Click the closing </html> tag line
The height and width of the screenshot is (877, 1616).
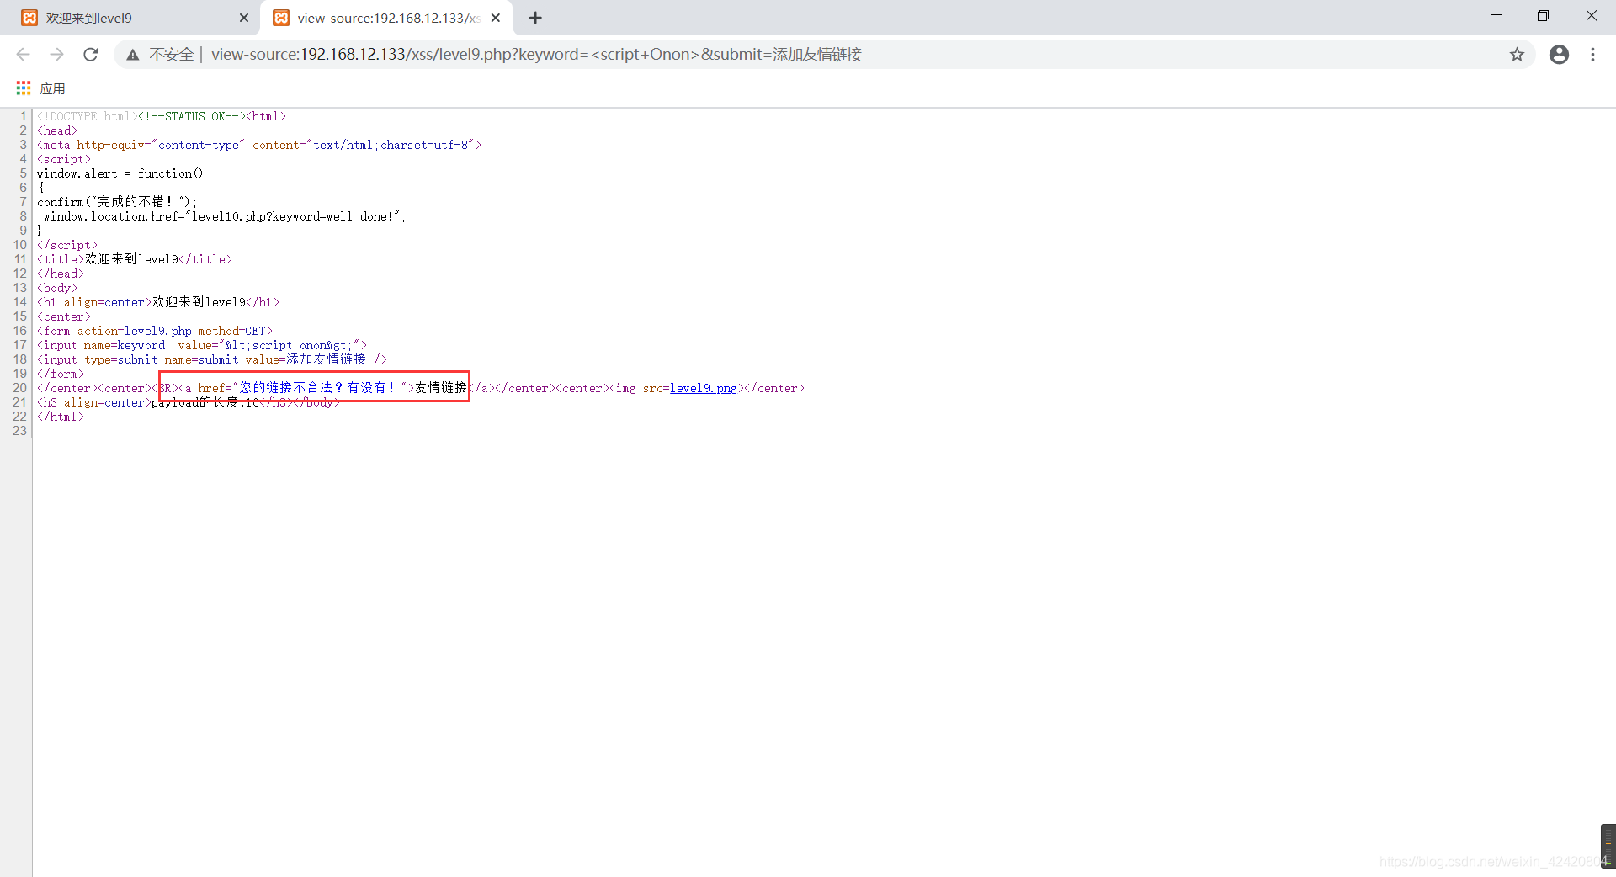[x=61, y=417]
